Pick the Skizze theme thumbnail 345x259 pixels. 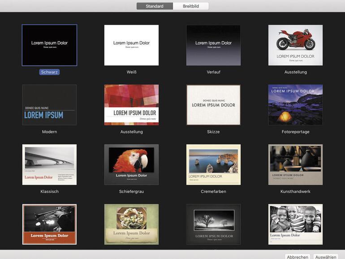tap(213, 105)
